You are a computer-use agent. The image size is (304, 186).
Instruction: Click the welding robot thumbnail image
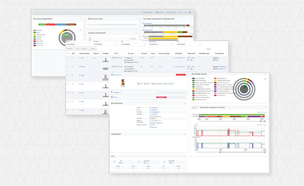click(x=123, y=82)
